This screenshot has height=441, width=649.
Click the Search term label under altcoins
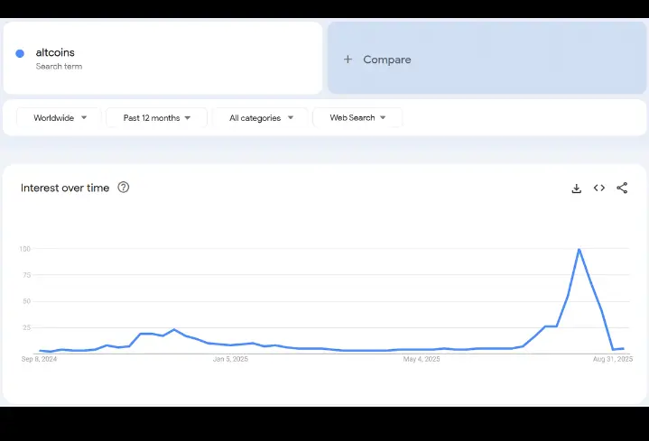(59, 67)
